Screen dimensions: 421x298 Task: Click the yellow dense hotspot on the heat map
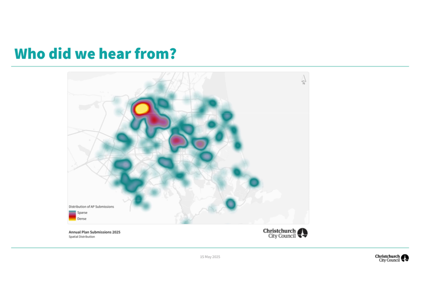click(142, 108)
